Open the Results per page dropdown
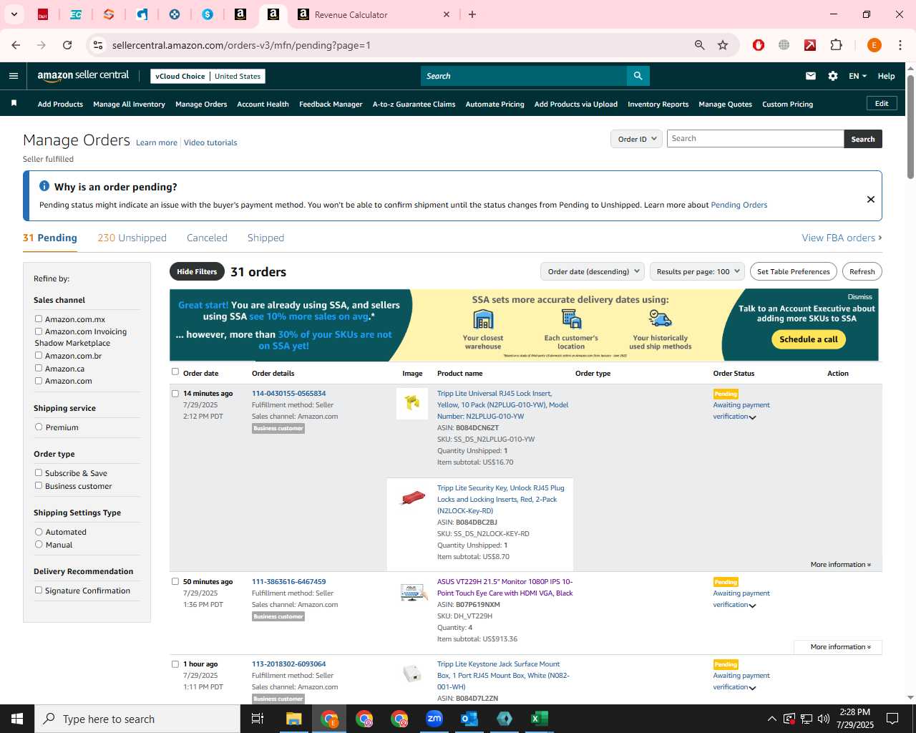This screenshot has width=916, height=733. pos(697,271)
